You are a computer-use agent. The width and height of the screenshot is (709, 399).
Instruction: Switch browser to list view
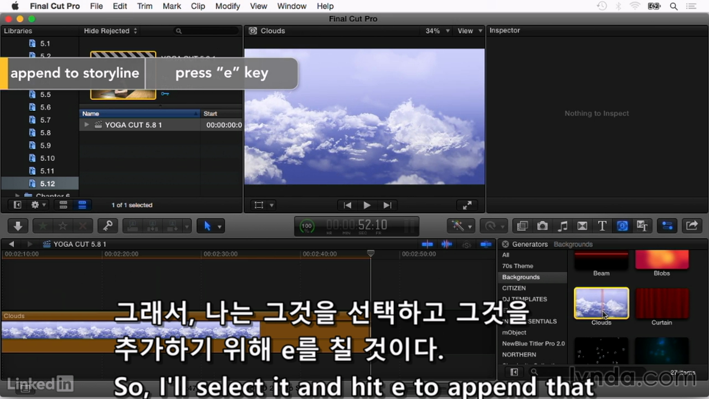[x=82, y=204]
